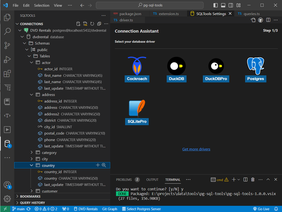Click the pg-sql-tools search box
The height and width of the screenshot is (212, 282).
coord(150,5)
